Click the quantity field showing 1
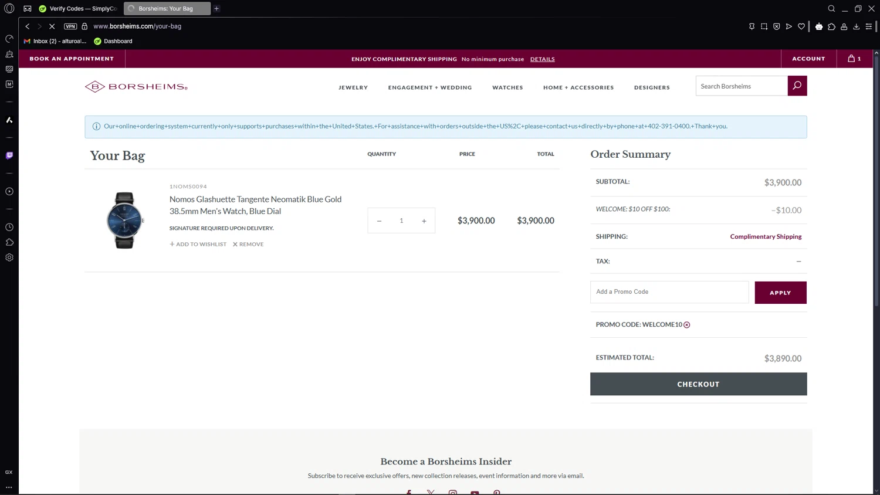Image resolution: width=880 pixels, height=495 pixels. (401, 221)
